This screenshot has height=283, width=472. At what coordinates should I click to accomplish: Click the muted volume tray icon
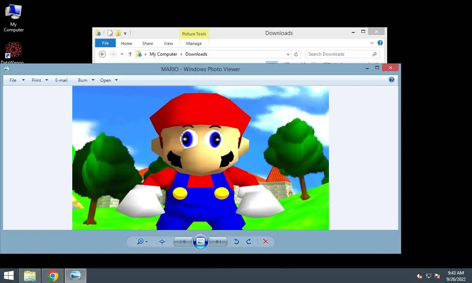coord(419,276)
